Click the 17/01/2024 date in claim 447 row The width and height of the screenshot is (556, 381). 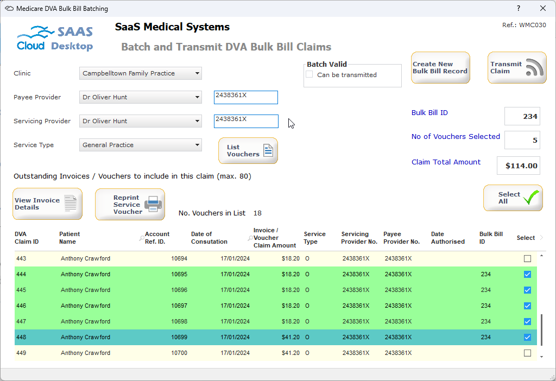pos(235,321)
